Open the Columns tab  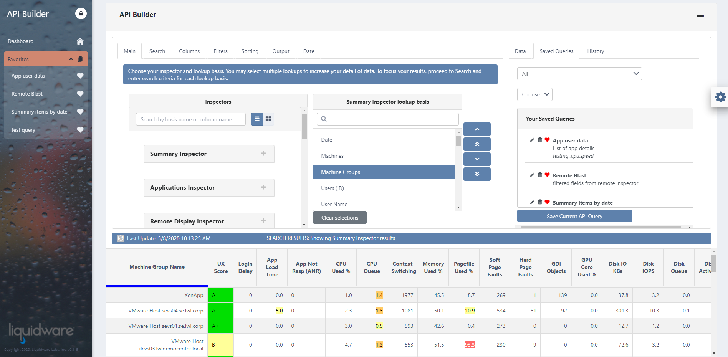(x=189, y=51)
